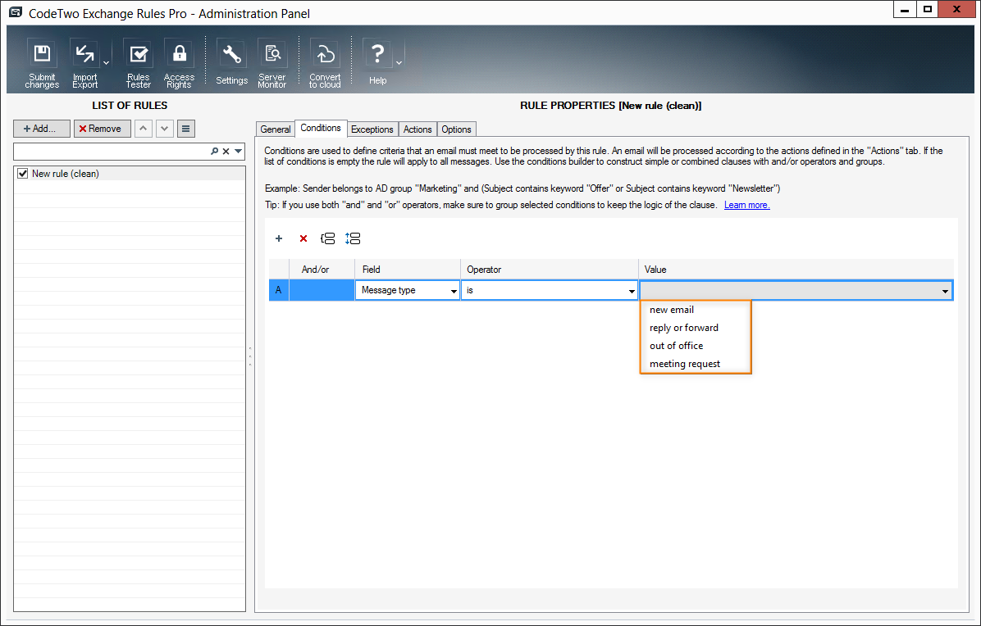The height and width of the screenshot is (626, 981).
Task: Maximize the Administration Panel window
Action: [928, 9]
